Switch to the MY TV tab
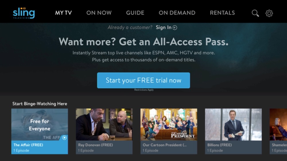Image resolution: width=287 pixels, height=161 pixels. click(63, 13)
